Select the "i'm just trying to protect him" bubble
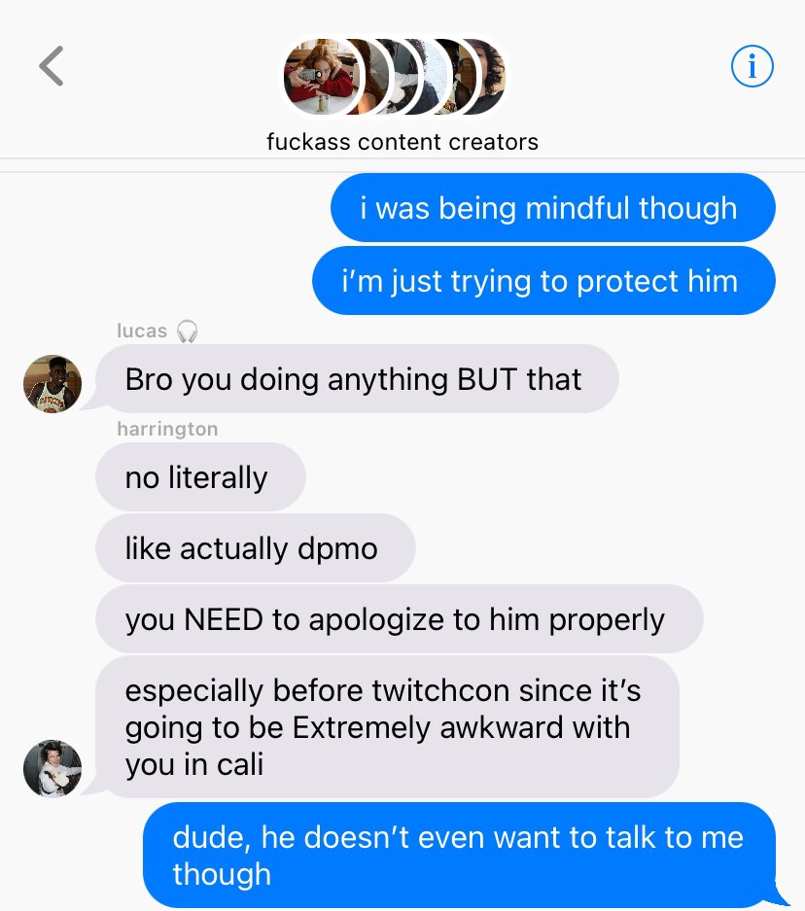Screen dimensions: 805x911 click(x=543, y=281)
